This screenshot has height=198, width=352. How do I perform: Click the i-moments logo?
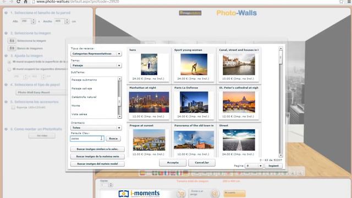(139, 194)
